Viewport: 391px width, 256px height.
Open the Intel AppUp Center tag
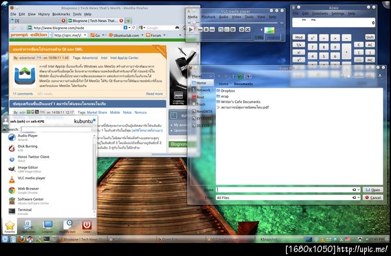(x=124, y=58)
